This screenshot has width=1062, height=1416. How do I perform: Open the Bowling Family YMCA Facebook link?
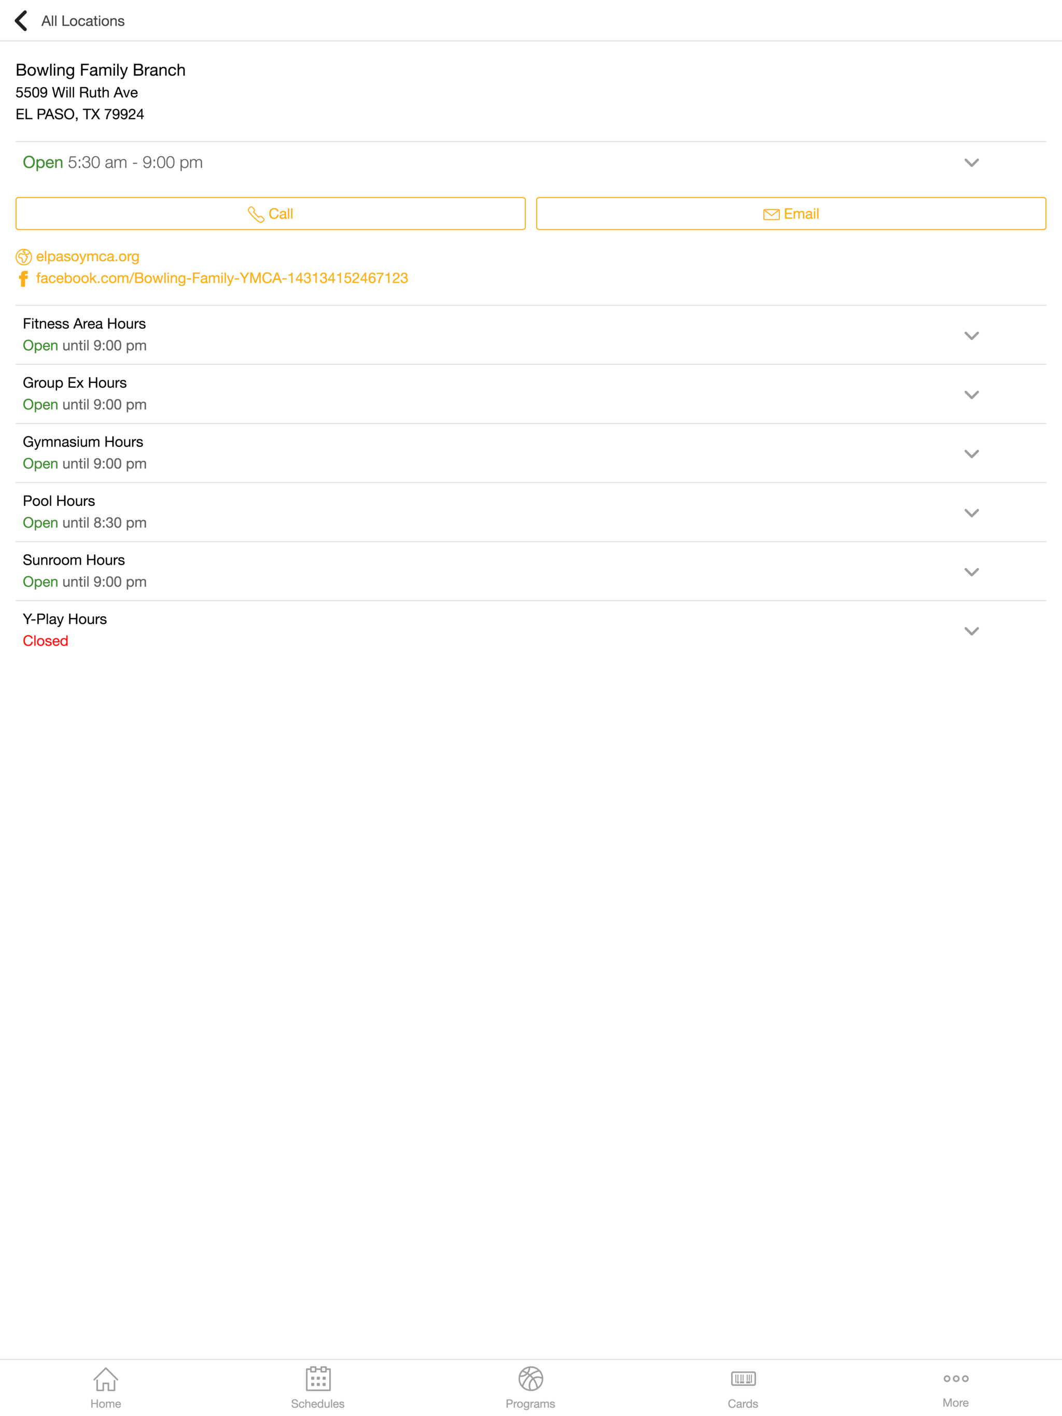221,278
